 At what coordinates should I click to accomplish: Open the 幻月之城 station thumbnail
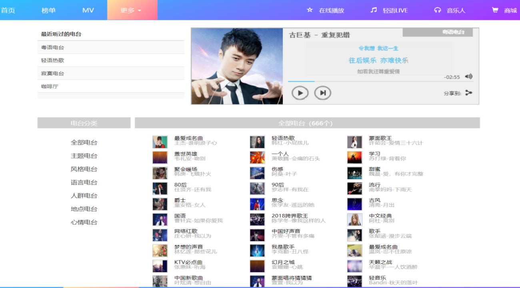257,266
